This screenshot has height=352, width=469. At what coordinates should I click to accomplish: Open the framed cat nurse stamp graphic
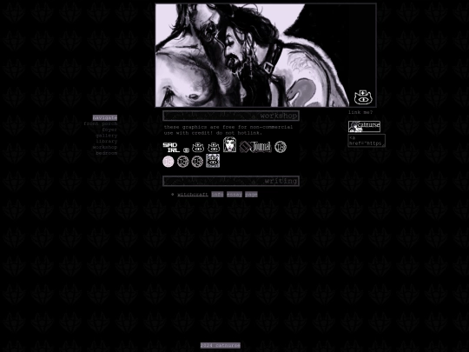pyautogui.click(x=213, y=161)
